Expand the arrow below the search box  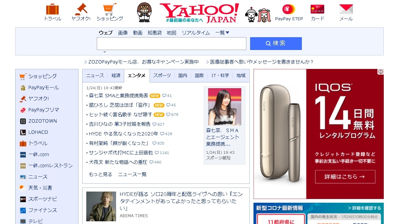point(105,52)
